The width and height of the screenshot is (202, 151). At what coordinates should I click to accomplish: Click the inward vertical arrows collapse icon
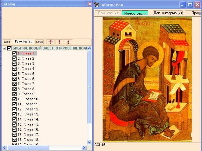[x=68, y=42]
